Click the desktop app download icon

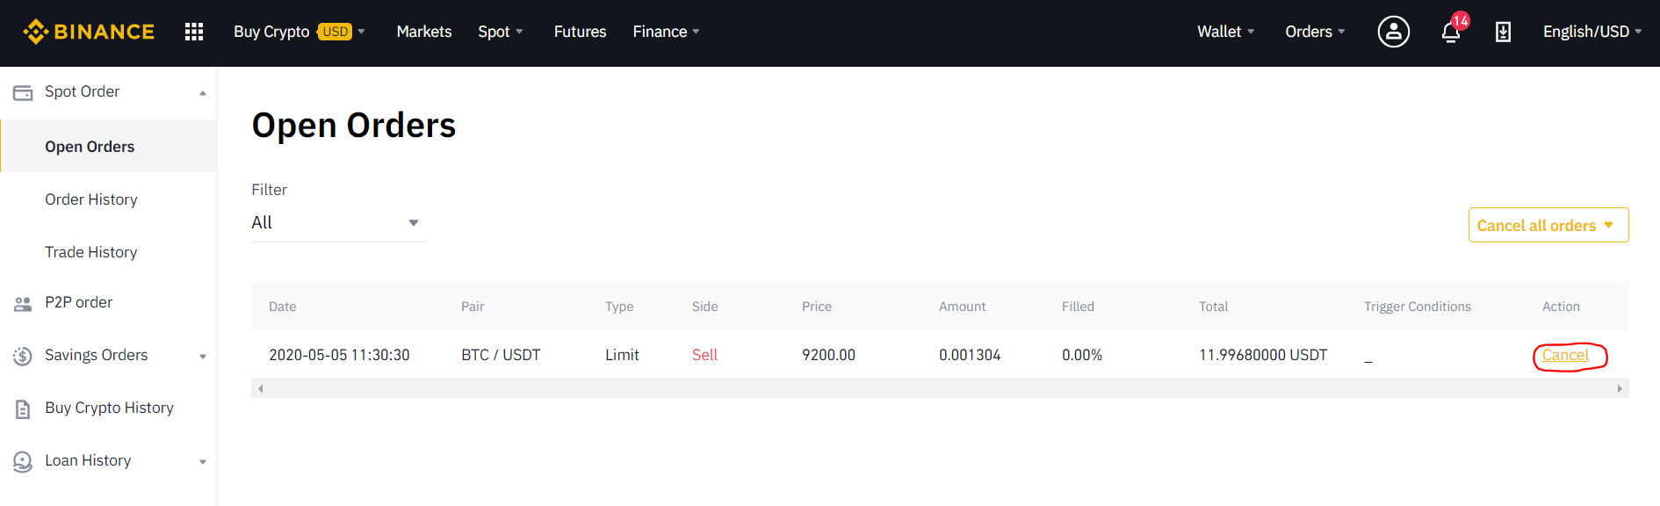(1503, 32)
